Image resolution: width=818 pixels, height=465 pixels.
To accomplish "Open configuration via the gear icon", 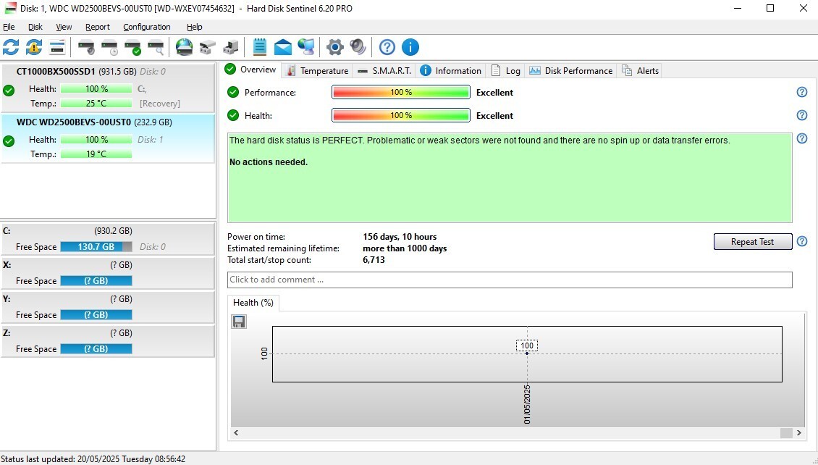I will 335,48.
